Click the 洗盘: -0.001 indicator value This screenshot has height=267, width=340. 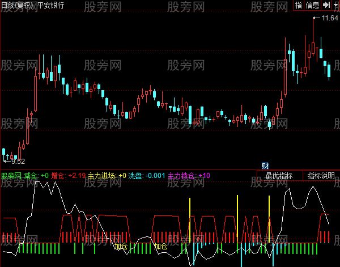(x=147, y=176)
